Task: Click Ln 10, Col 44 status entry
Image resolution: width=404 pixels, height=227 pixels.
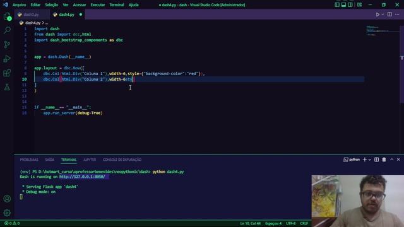Action: point(251,223)
